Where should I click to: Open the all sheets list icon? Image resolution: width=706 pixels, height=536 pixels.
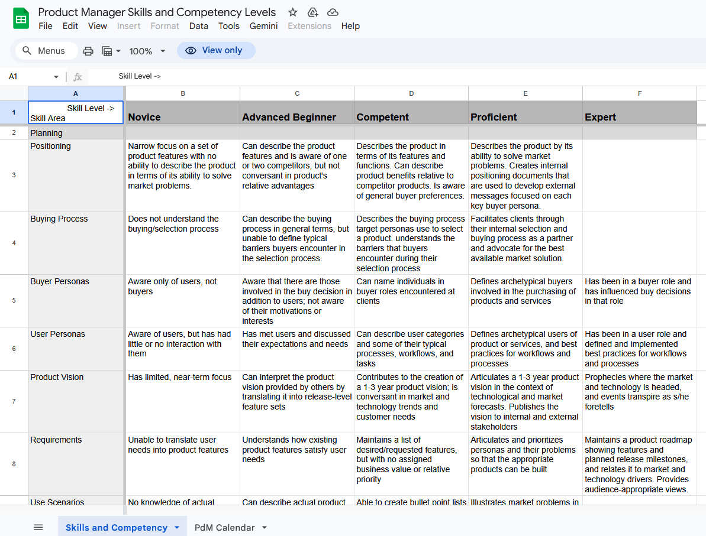coord(38,528)
